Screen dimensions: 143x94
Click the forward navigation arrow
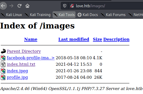(x=11, y=6)
